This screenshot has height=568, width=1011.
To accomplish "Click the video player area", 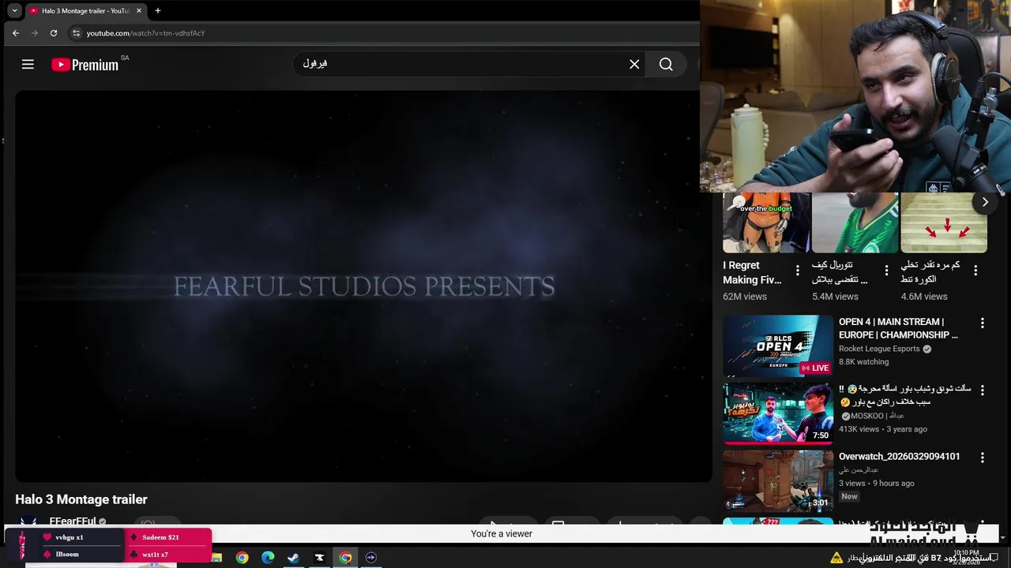I will pyautogui.click(x=363, y=286).
